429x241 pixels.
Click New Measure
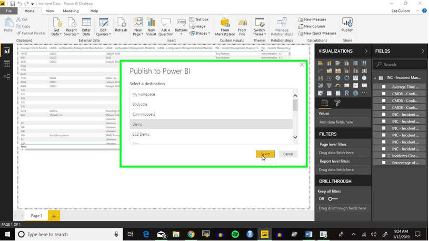[312, 19]
